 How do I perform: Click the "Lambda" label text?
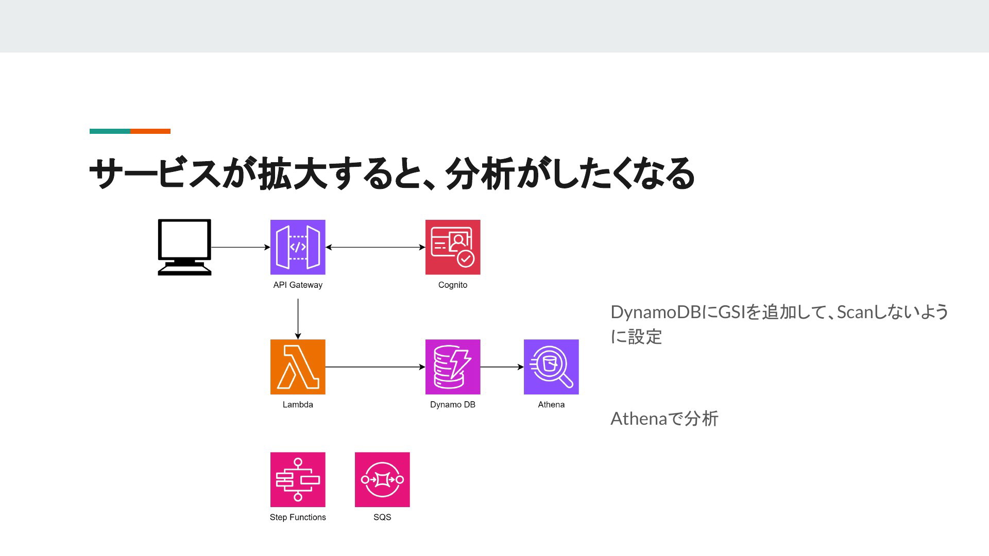click(298, 405)
